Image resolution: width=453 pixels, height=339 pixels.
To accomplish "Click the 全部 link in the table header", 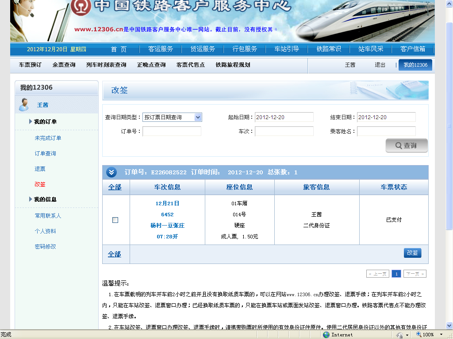I will (x=115, y=187).
